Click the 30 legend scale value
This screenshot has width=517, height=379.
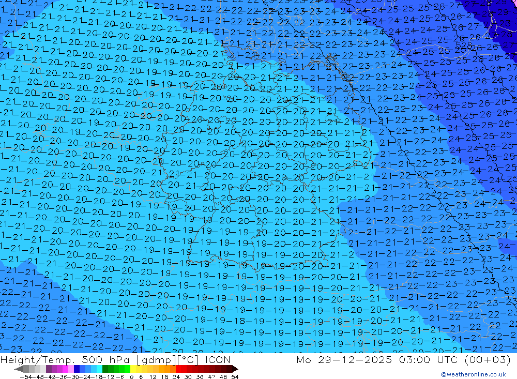click(x=188, y=377)
